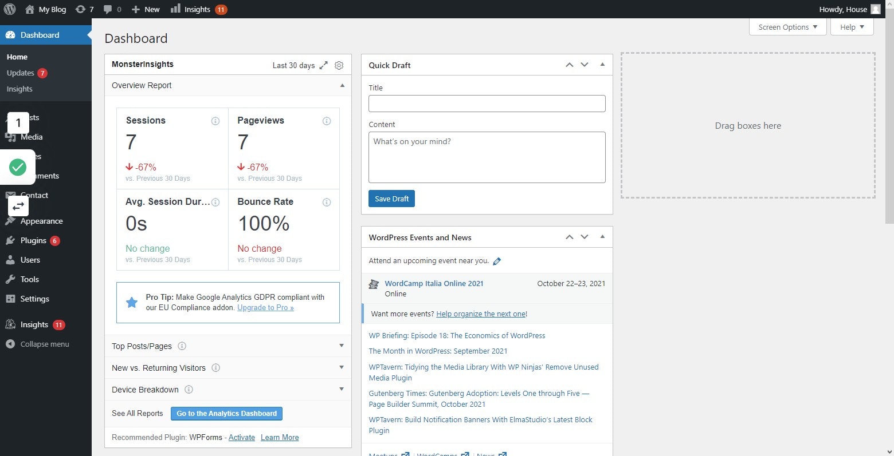Open the Settings sidebar menu
This screenshot has height=456, width=894.
(34, 299)
